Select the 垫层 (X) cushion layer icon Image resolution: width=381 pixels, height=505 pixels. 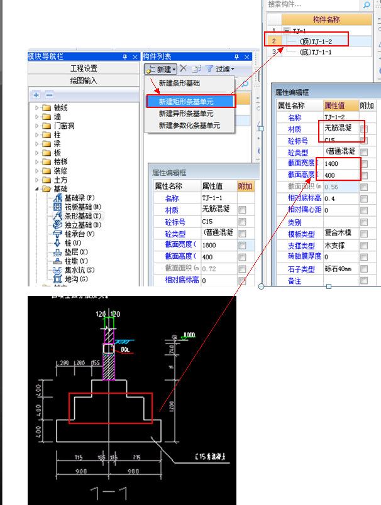click(x=58, y=252)
